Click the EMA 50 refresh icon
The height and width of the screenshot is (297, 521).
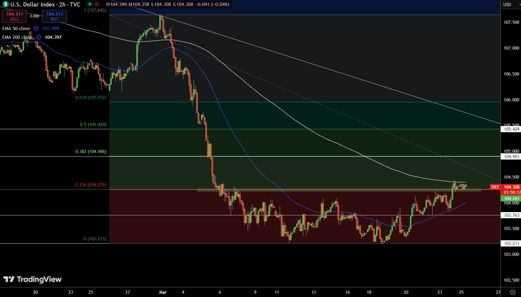(36, 28)
